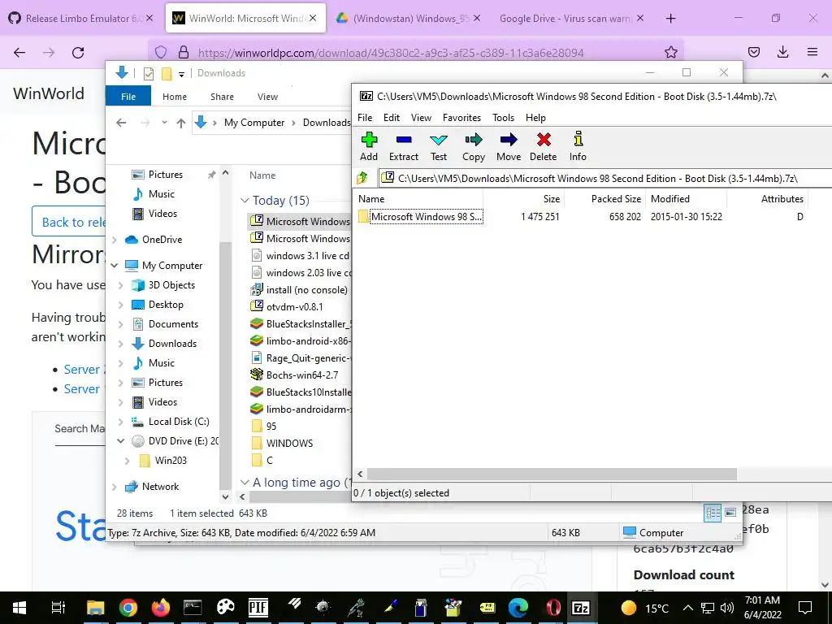
Task: Switch Explorer to large icons view
Action: tap(730, 513)
